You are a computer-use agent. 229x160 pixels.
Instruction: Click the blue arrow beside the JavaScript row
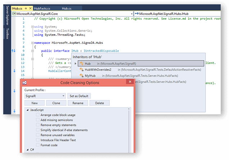tap(14, 111)
